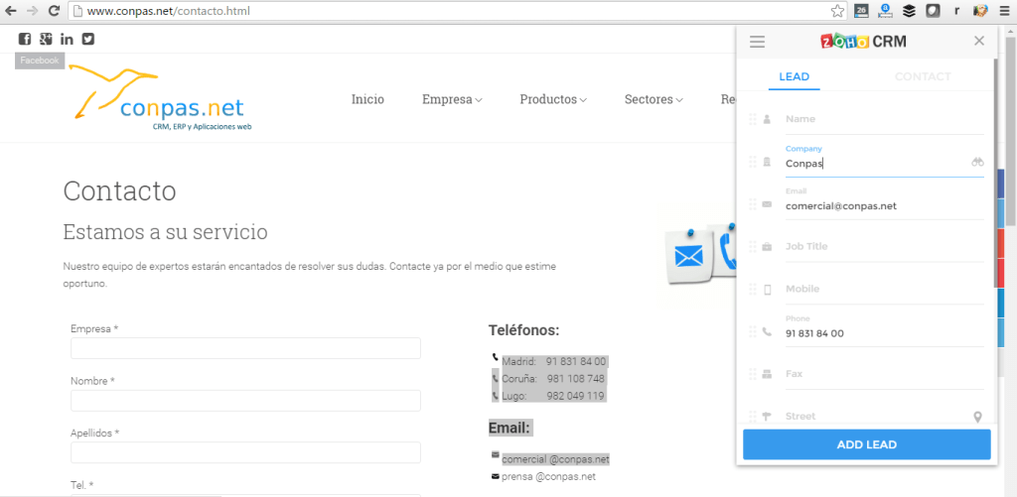The height and width of the screenshot is (497, 1017).
Task: Click the Phone field with 91 831 84 00
Action: tap(884, 333)
